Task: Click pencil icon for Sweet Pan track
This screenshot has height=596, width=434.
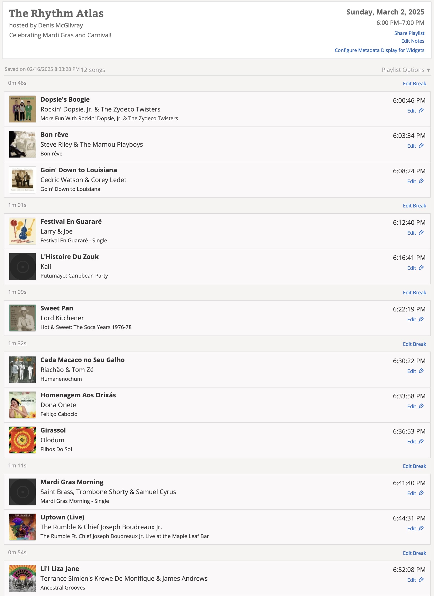Action: point(421,319)
